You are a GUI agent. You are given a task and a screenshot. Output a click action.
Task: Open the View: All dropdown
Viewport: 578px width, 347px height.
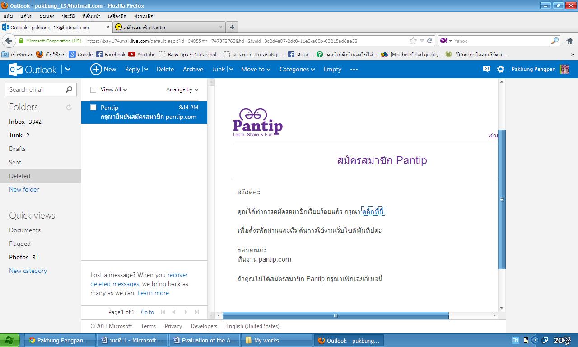pyautogui.click(x=114, y=89)
